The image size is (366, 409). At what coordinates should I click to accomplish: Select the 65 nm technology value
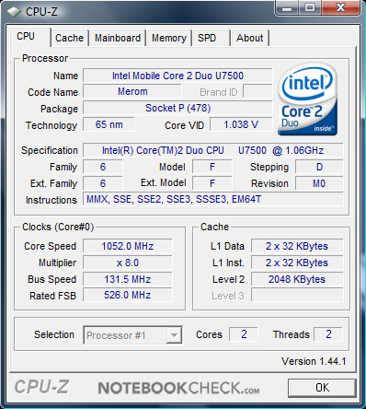pos(109,124)
